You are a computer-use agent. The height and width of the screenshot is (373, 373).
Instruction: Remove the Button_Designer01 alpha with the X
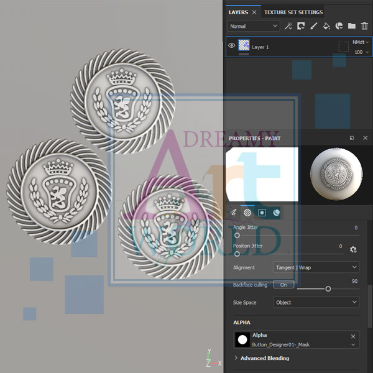(x=353, y=336)
